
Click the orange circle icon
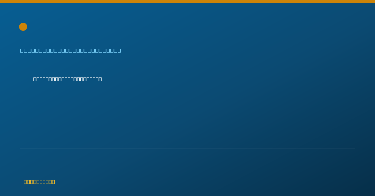[x=23, y=27]
